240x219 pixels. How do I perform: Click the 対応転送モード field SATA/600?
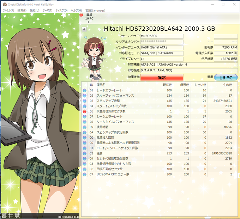pyautogui.click(x=162, y=53)
